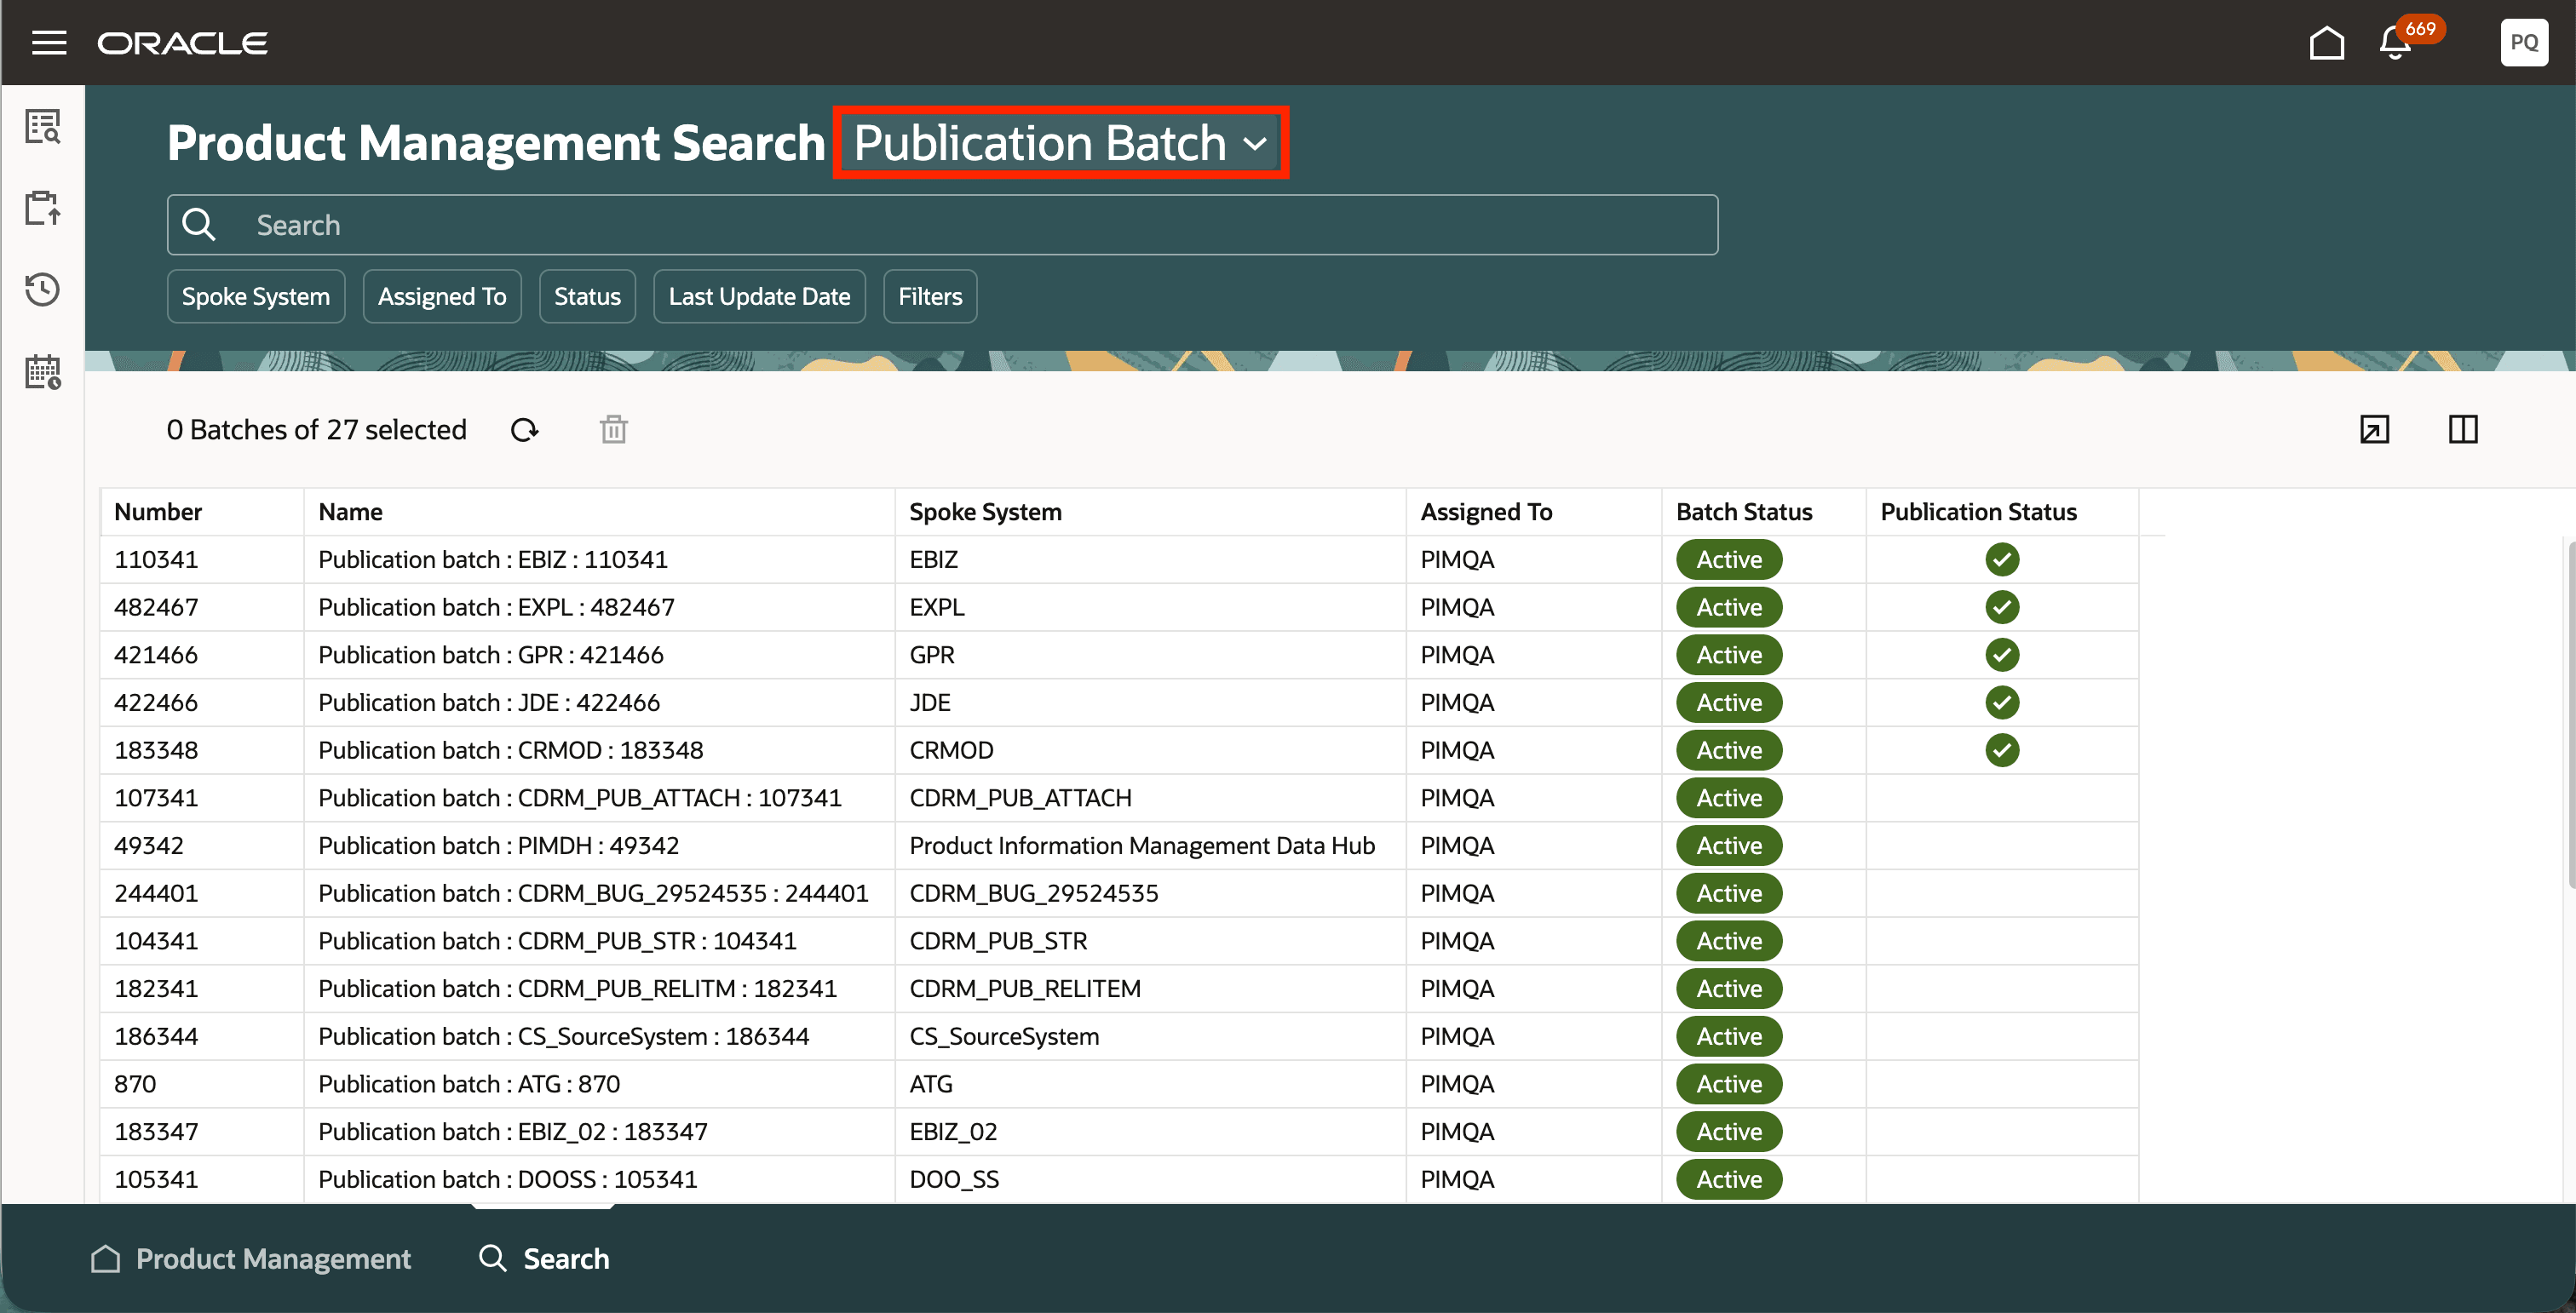The height and width of the screenshot is (1313, 2576).
Task: Click spoke system cell DOO_SS
Action: tap(954, 1179)
